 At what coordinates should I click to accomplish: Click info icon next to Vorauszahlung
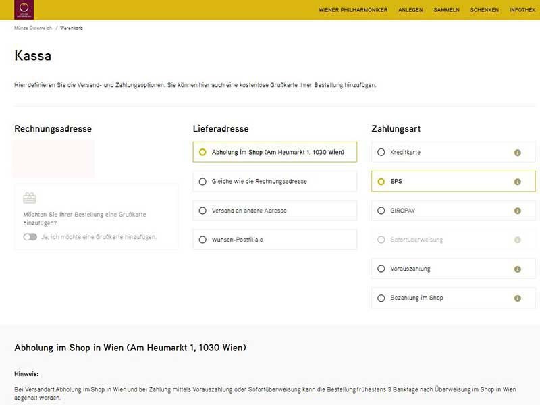click(518, 269)
